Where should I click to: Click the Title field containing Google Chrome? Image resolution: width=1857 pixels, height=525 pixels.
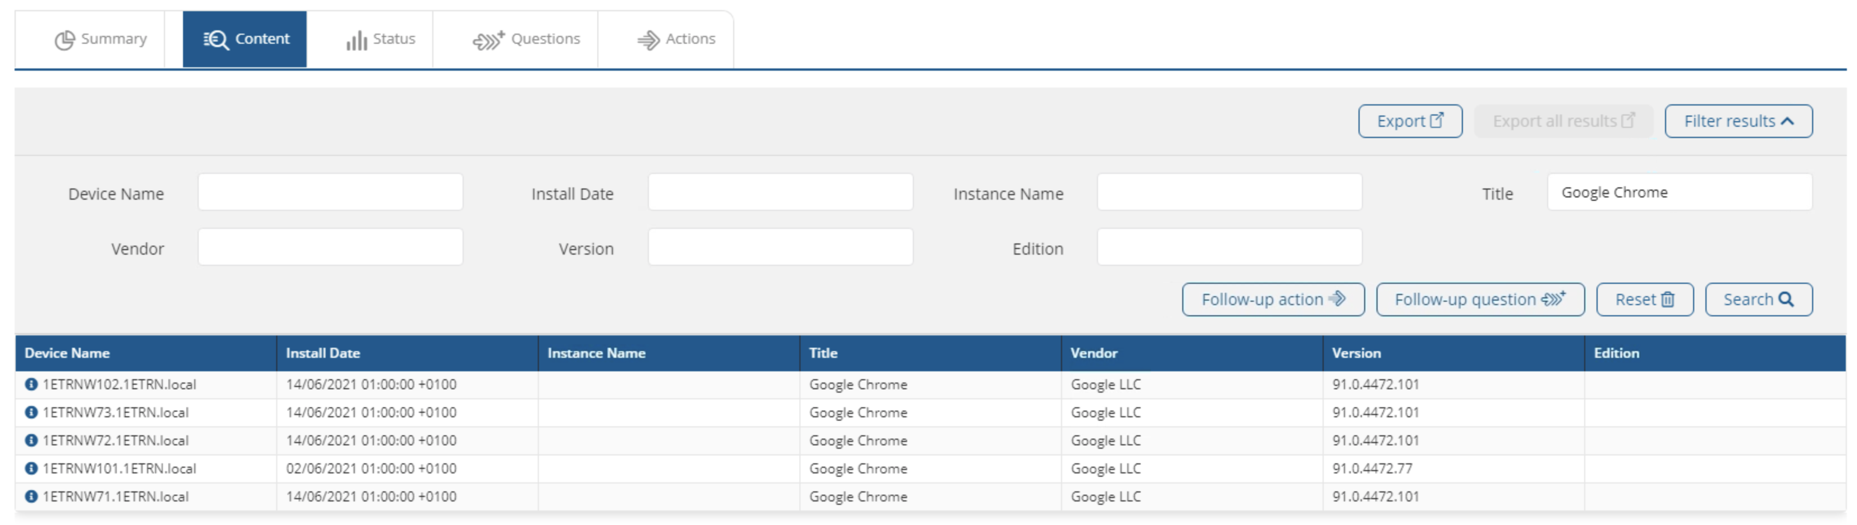1679,192
